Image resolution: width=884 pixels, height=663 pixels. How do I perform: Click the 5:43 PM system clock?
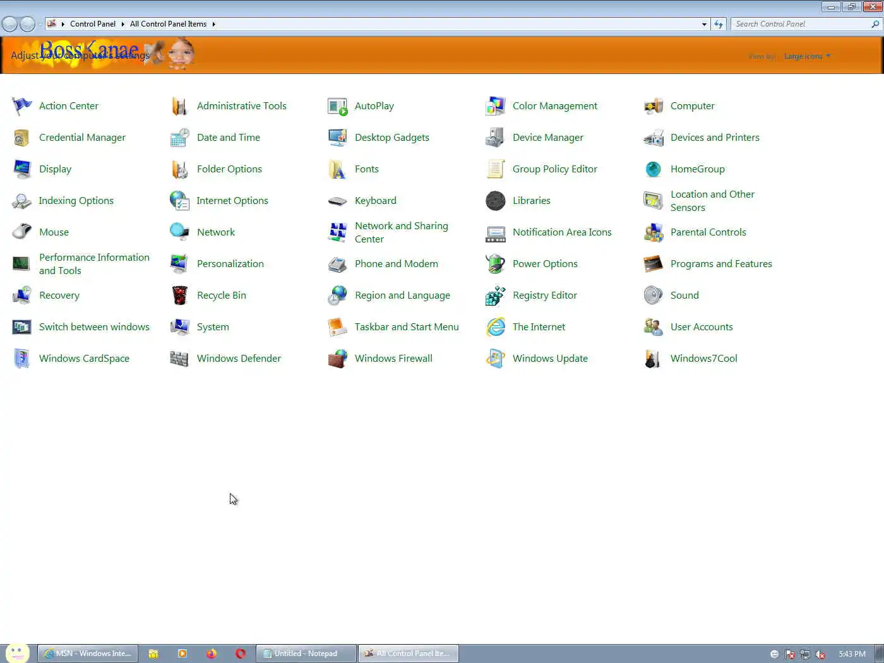[x=852, y=654]
